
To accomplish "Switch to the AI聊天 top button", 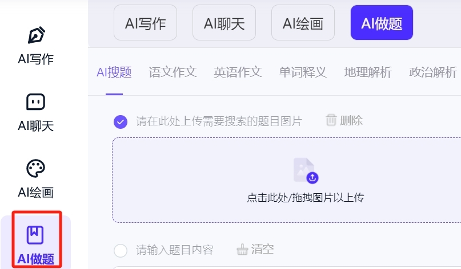I will (224, 23).
